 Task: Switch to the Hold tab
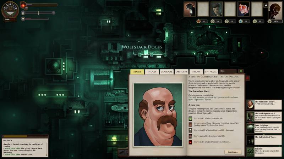(152, 72)
